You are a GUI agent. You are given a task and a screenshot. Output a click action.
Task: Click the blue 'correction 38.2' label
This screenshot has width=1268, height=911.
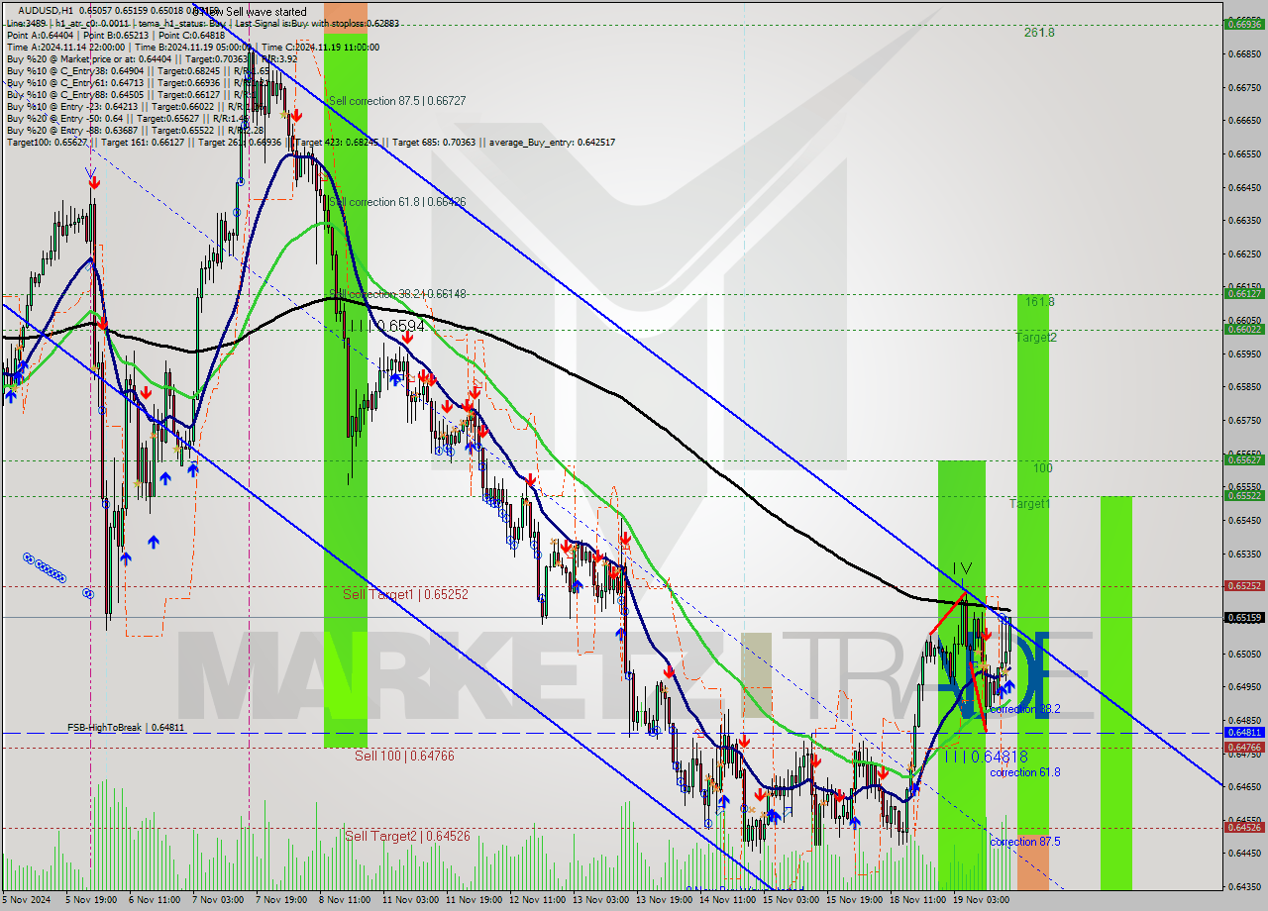[x=1025, y=709]
